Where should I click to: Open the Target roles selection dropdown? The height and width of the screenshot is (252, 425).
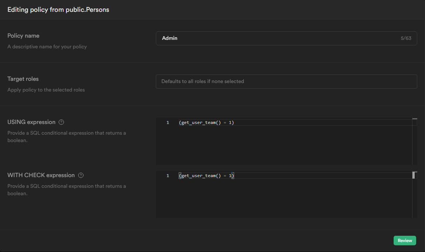tap(286, 82)
